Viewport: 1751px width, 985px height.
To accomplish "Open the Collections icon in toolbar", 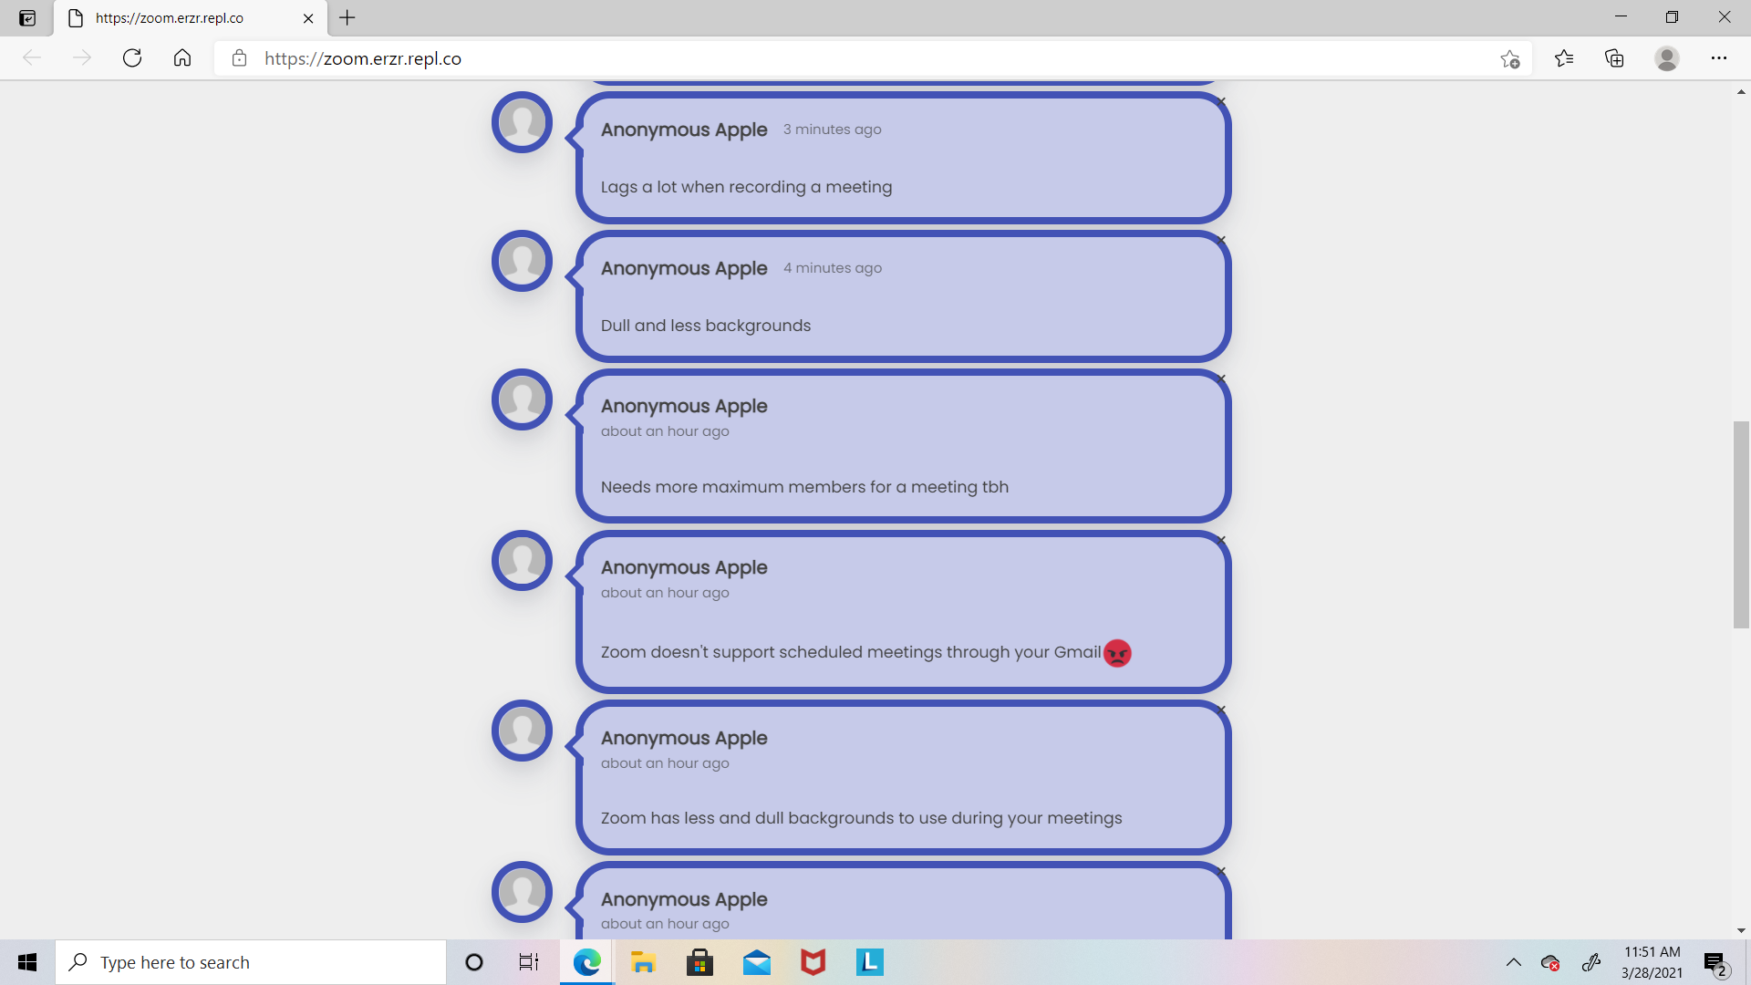I will 1614,58.
